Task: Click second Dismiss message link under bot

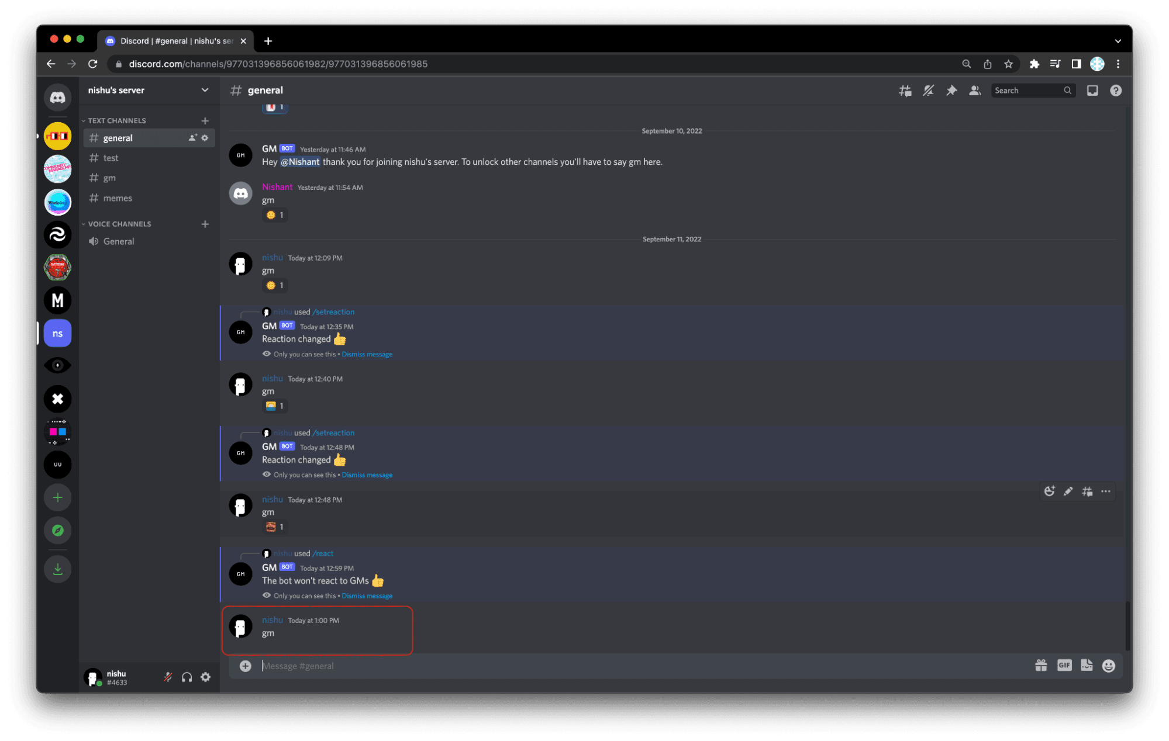Action: (367, 475)
